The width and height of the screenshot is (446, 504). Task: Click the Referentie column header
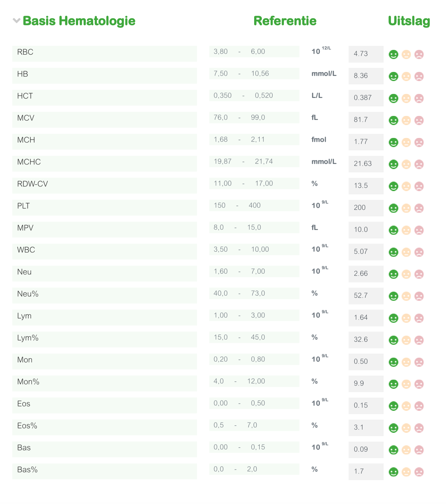click(285, 21)
